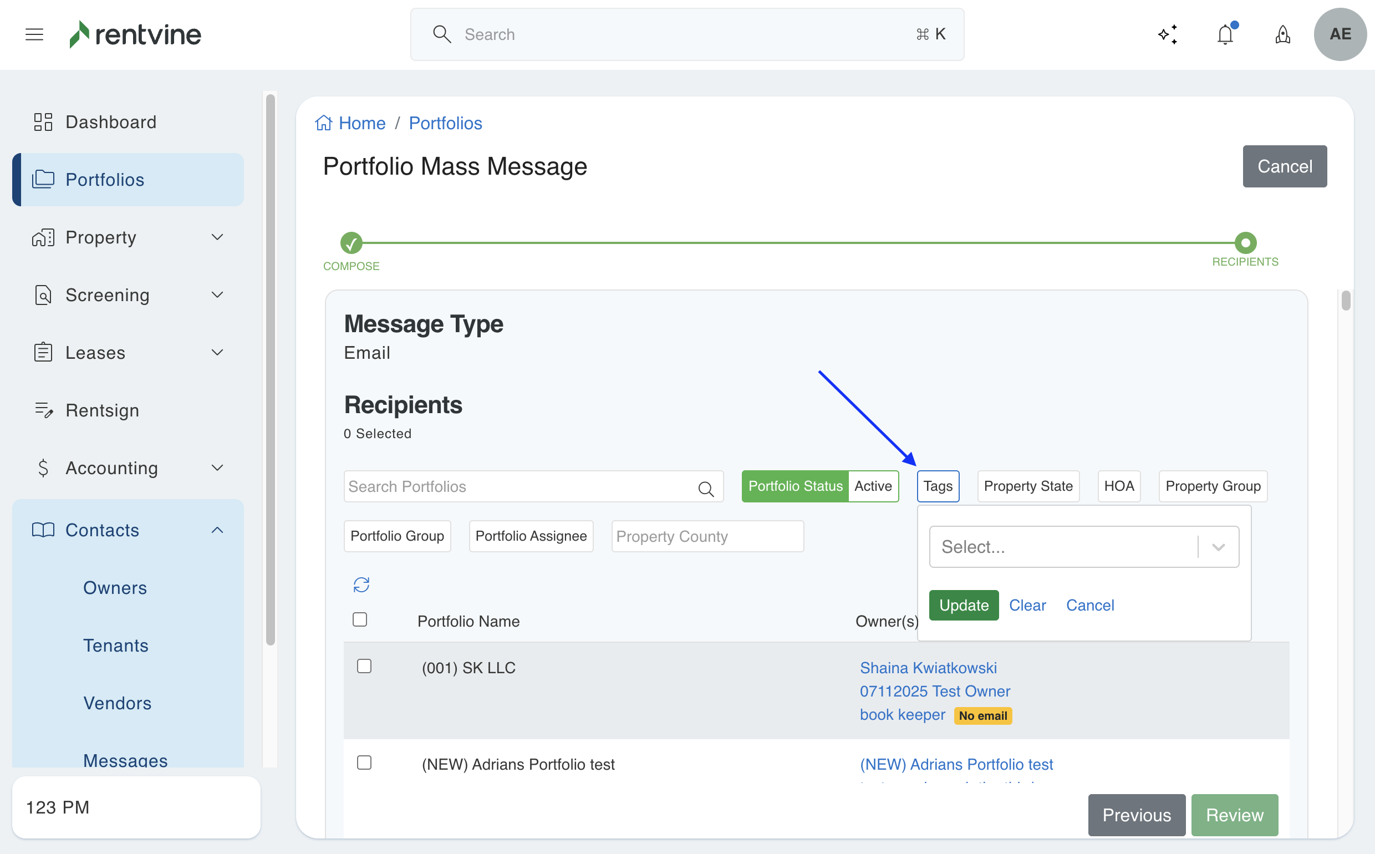
Task: Click the Search Portfolios magnifier icon
Action: [706, 489]
